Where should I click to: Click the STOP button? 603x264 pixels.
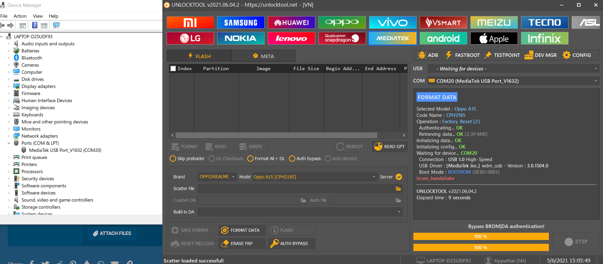pos(576,242)
